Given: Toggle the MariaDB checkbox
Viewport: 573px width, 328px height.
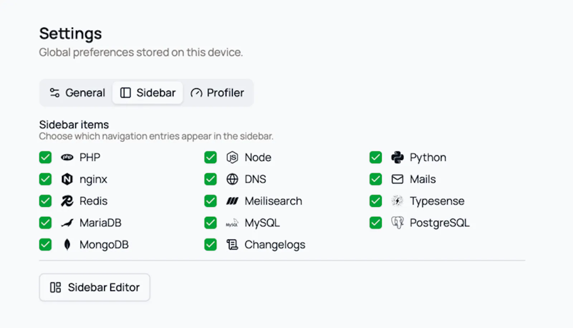Looking at the screenshot, I should [45, 223].
